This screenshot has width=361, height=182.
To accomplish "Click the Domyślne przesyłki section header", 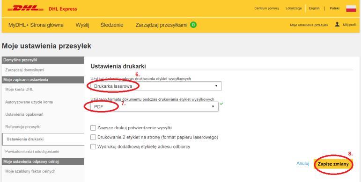I will tap(43, 60).
